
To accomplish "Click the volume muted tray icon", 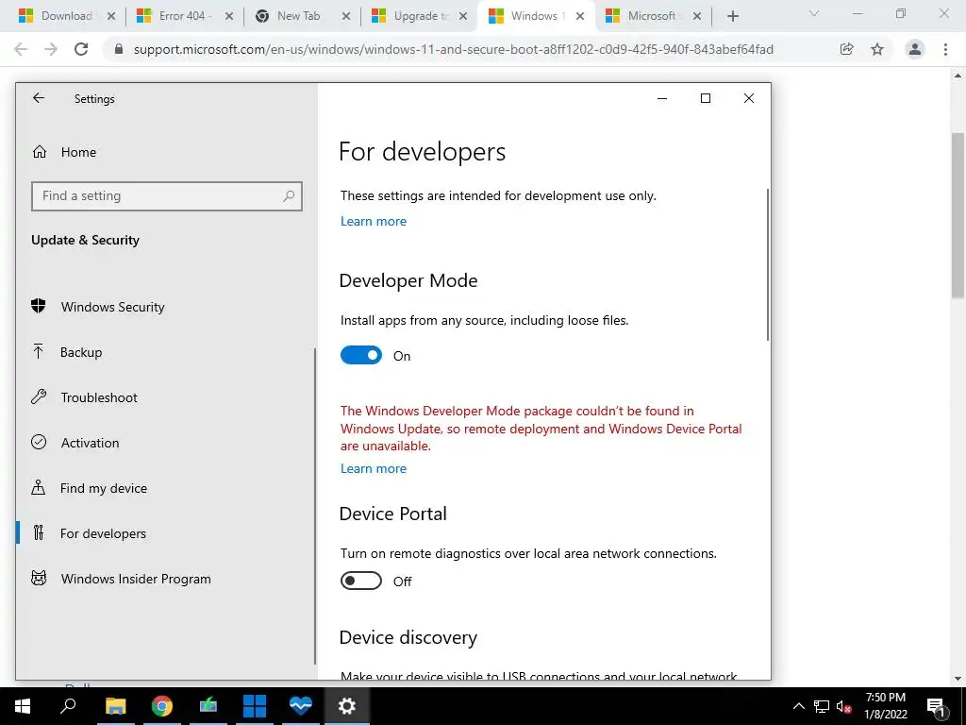I will [844, 706].
